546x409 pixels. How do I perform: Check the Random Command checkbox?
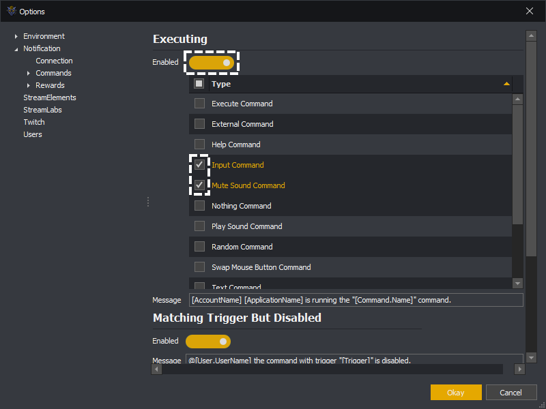(199, 247)
